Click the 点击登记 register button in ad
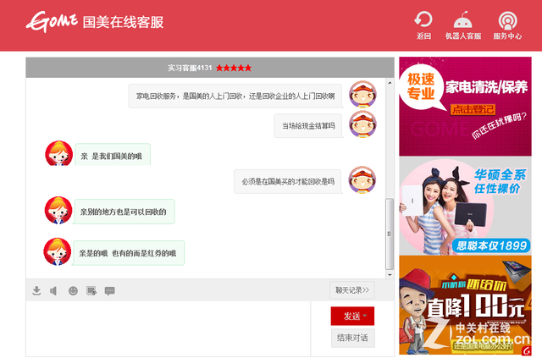 473,109
